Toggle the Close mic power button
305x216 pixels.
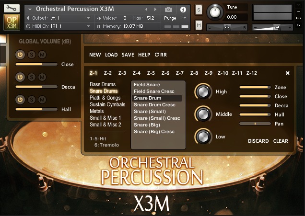(x=20, y=55)
